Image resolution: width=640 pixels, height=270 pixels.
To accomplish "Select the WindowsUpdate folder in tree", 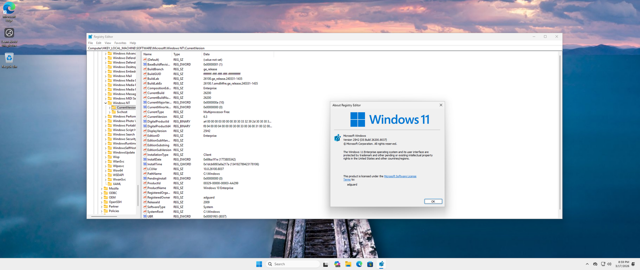I will [123, 153].
